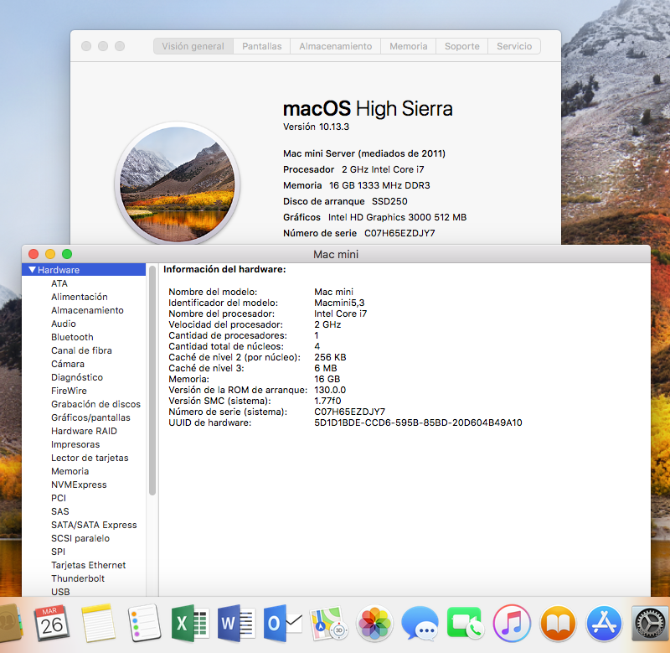This screenshot has width=670, height=653.
Task: Open Calendar from the dock
Action: coord(52,624)
